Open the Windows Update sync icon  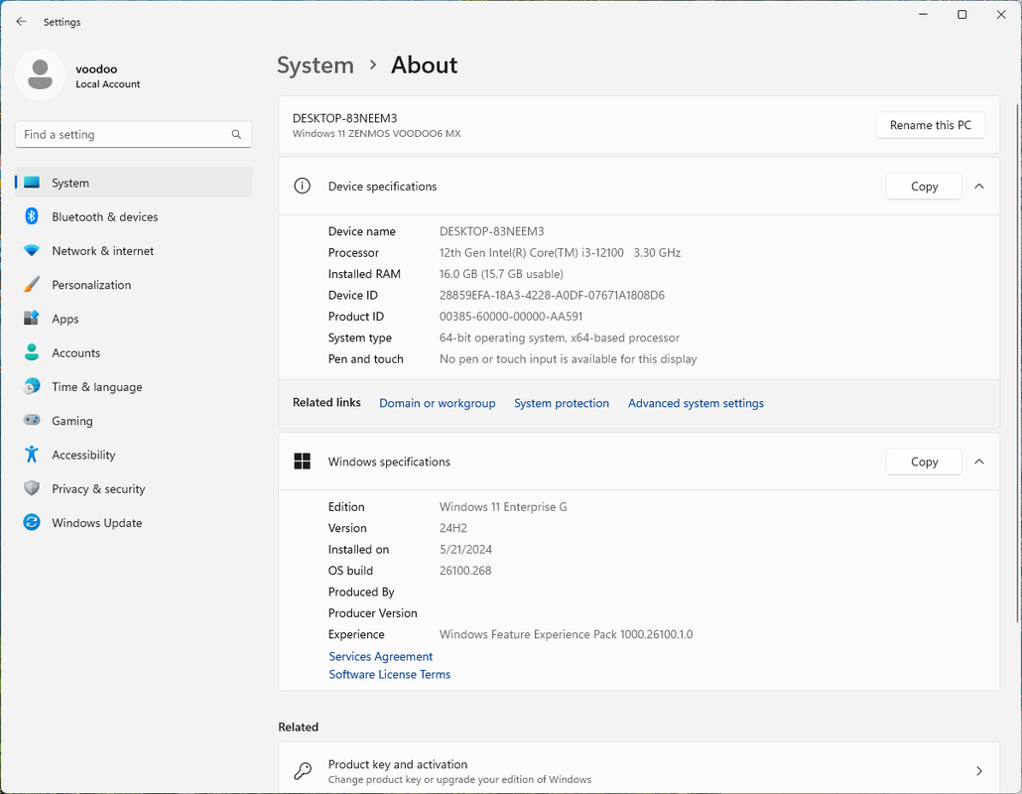click(x=32, y=523)
